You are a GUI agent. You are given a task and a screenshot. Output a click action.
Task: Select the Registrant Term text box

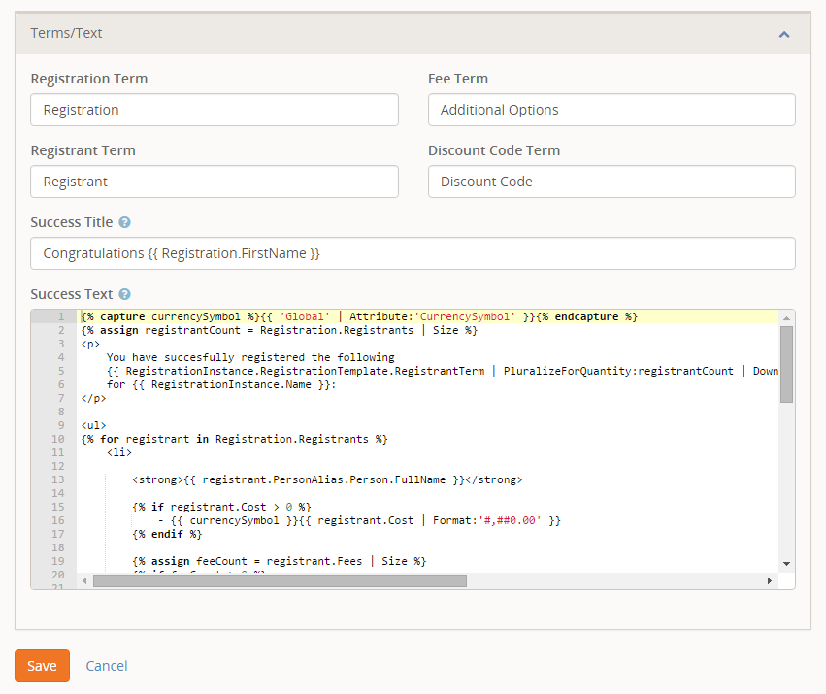pos(215,182)
